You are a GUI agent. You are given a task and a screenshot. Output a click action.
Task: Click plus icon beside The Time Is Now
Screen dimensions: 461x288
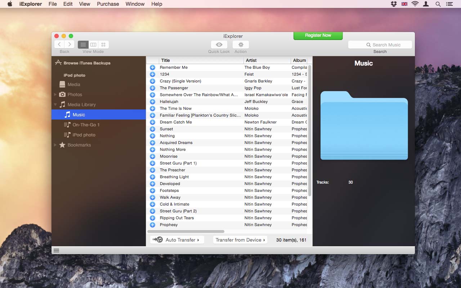pyautogui.click(x=152, y=108)
